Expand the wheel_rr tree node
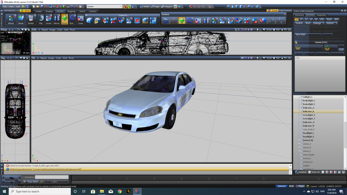 point(299,144)
